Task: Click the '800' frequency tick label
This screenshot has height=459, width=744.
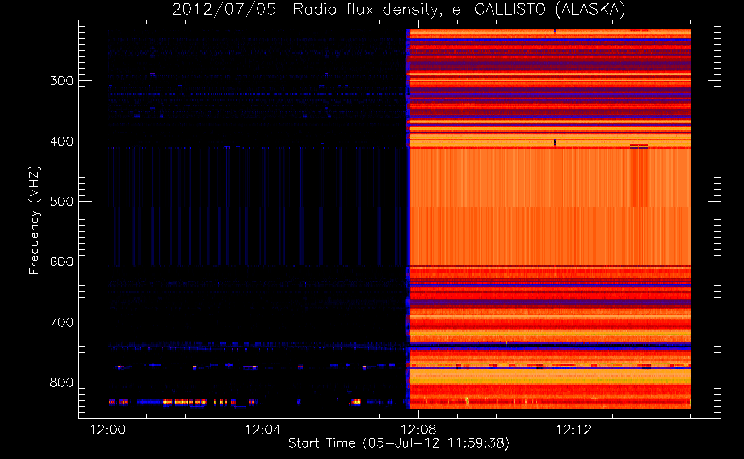Action: [62, 382]
